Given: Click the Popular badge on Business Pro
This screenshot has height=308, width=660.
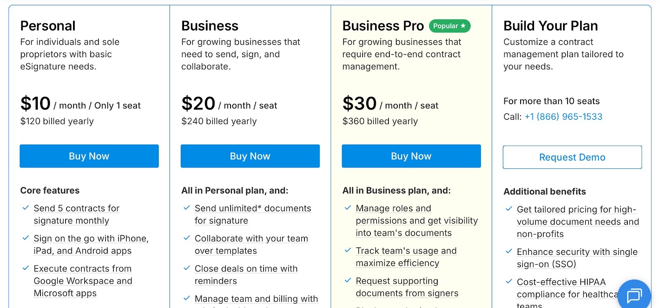Looking at the screenshot, I should [449, 26].
